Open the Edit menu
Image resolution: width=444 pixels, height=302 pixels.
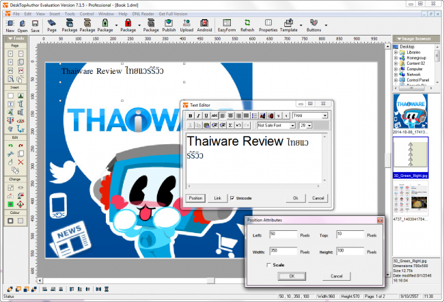tap(28, 14)
